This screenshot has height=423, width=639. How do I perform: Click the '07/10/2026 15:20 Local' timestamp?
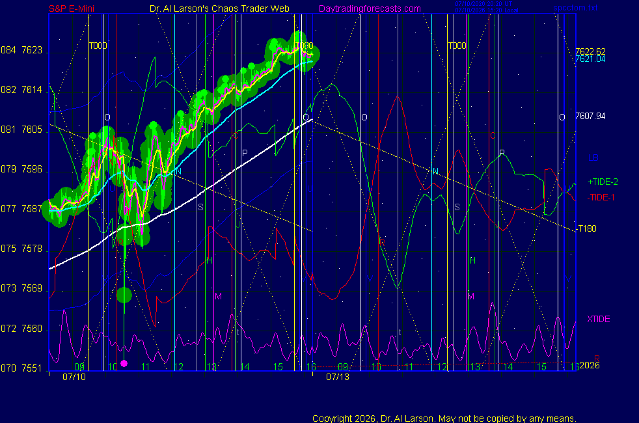click(x=486, y=10)
